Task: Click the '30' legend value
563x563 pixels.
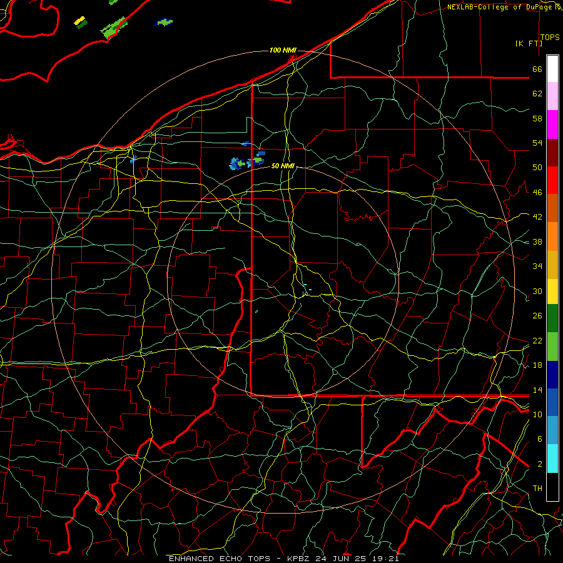Action: coord(537,291)
